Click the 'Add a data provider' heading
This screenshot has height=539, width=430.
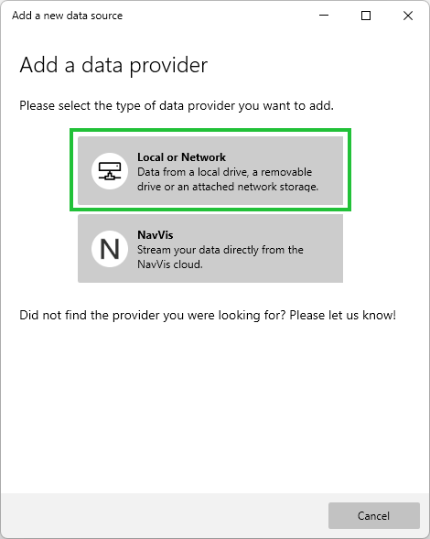[x=113, y=65]
